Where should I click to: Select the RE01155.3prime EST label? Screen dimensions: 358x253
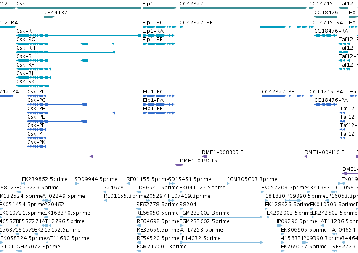125,196
